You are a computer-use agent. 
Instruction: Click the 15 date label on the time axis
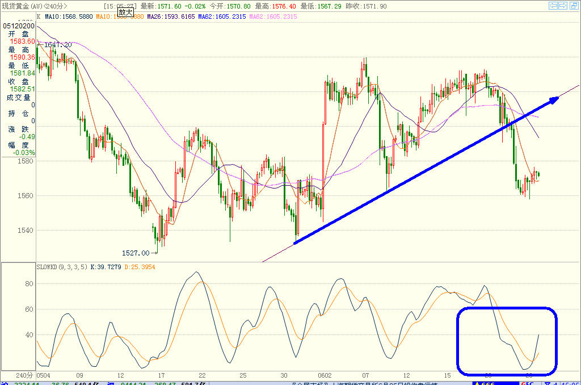(x=447, y=375)
